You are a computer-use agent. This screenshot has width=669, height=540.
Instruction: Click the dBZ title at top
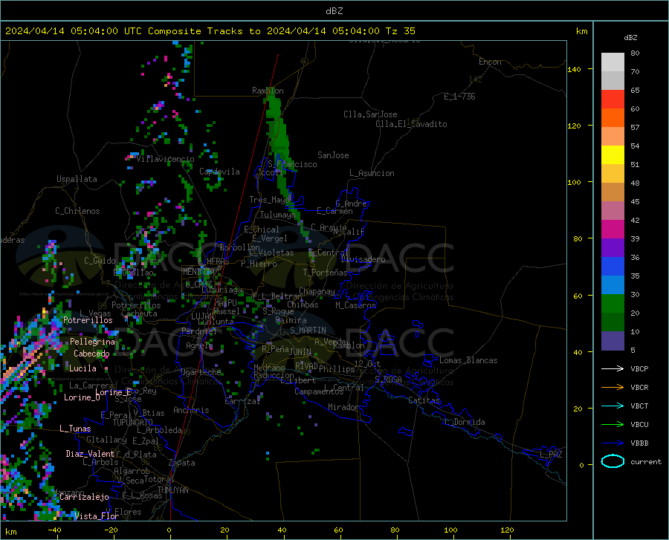(334, 11)
